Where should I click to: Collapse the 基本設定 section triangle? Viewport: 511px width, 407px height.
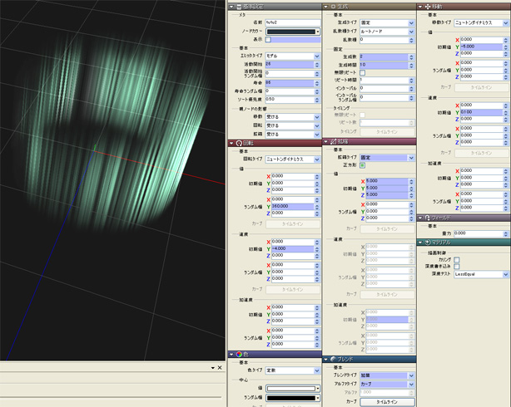coord(231,7)
